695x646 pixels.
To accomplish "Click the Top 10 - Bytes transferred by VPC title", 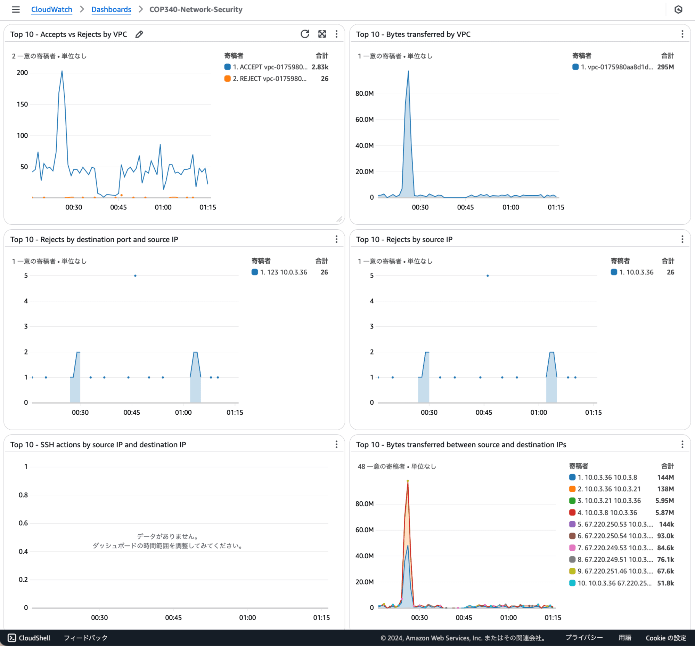I will (x=413, y=34).
